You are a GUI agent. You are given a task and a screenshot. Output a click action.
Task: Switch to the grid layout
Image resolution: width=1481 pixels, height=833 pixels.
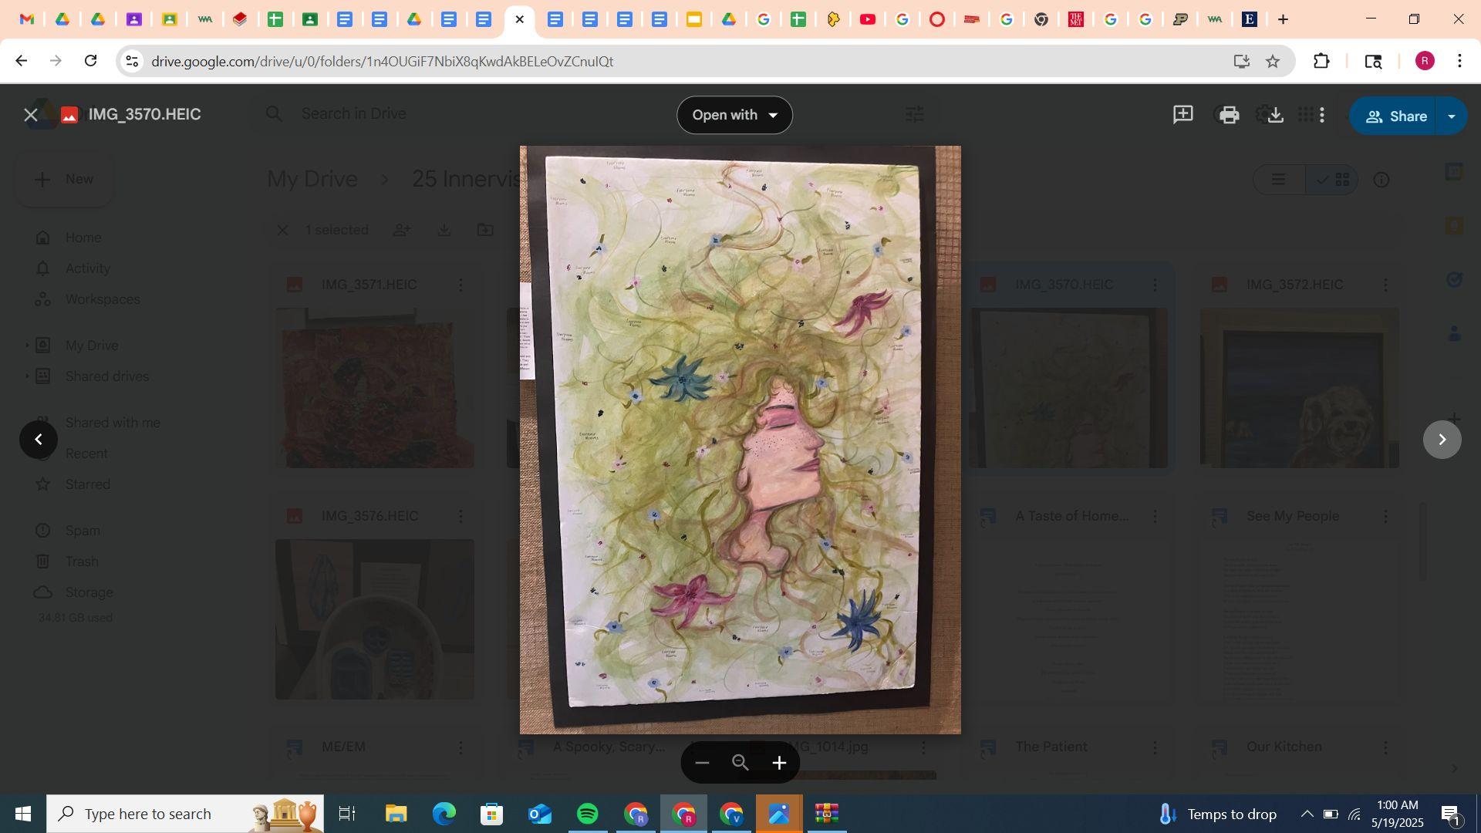click(x=1333, y=180)
